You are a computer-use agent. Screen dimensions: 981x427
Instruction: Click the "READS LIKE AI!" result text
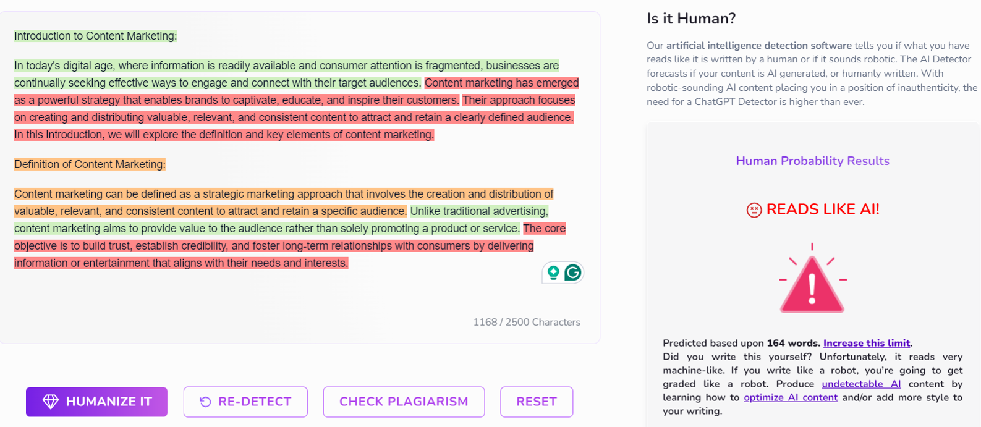[x=822, y=209]
